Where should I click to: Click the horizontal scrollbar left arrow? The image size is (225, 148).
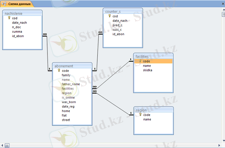click(2, 145)
